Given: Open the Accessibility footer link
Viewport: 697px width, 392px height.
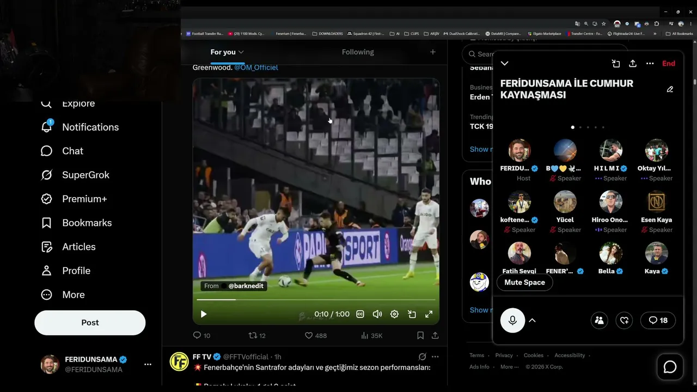Looking at the screenshot, I should click(570, 356).
